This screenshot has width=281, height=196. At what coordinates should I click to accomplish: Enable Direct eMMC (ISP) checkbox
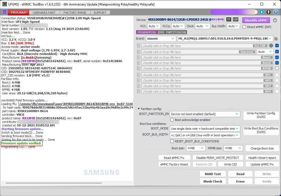click(x=244, y=27)
